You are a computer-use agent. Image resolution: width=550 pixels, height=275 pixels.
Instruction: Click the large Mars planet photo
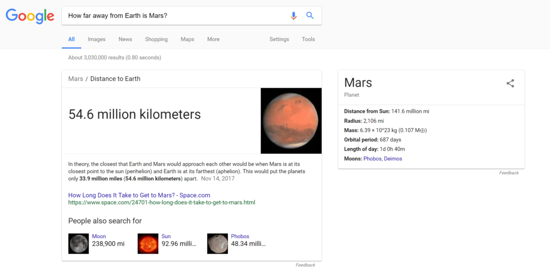coord(291,121)
